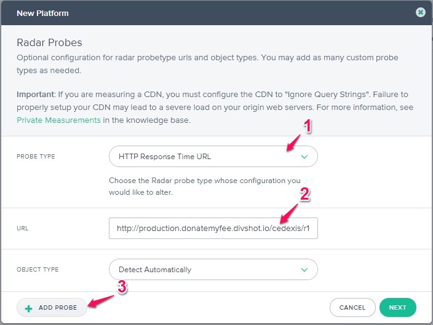Proceed with the green Next button
The height and width of the screenshot is (325, 433).
(x=397, y=307)
